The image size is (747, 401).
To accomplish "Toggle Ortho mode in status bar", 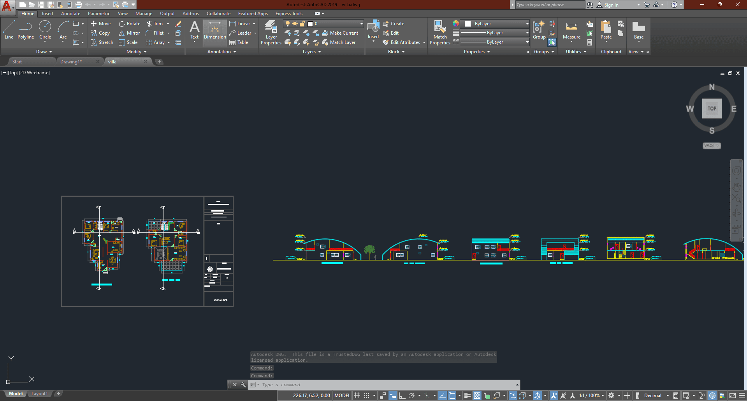I will click(402, 396).
